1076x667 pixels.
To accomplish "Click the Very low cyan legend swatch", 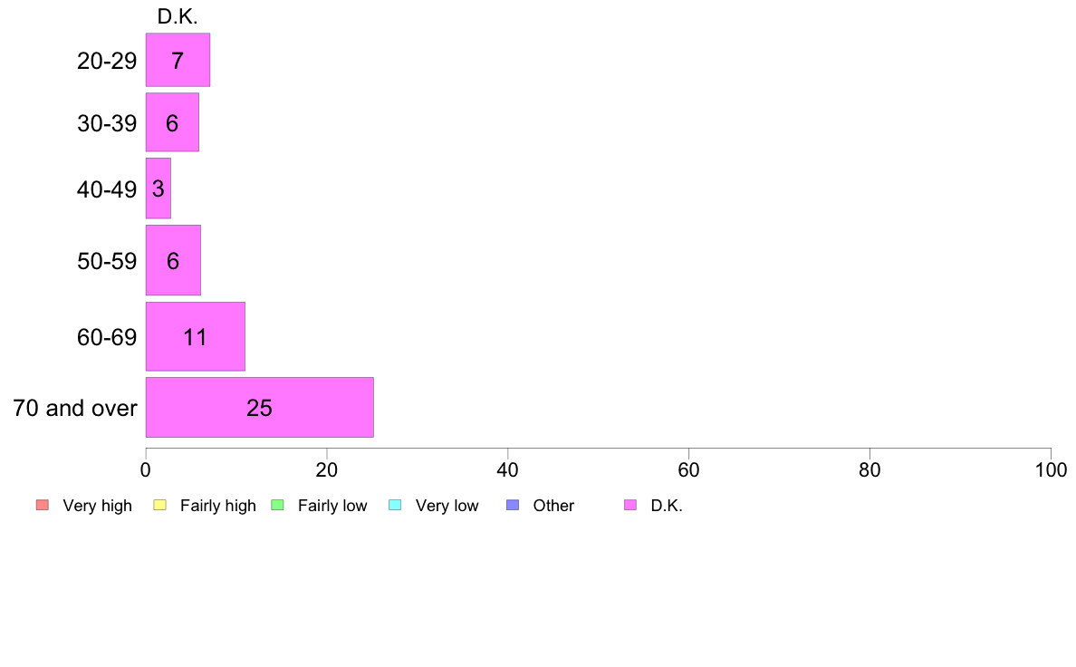I will click(395, 505).
